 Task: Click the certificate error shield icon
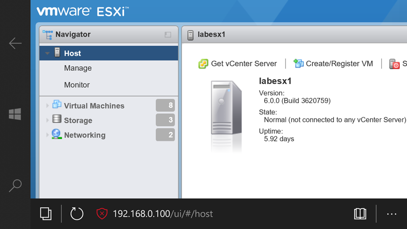click(x=102, y=213)
